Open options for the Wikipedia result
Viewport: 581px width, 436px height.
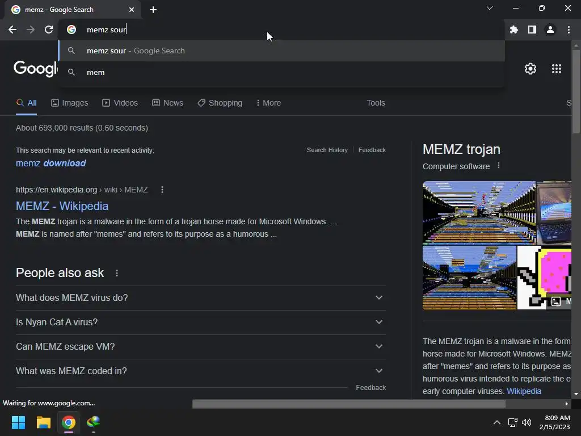coord(162,190)
